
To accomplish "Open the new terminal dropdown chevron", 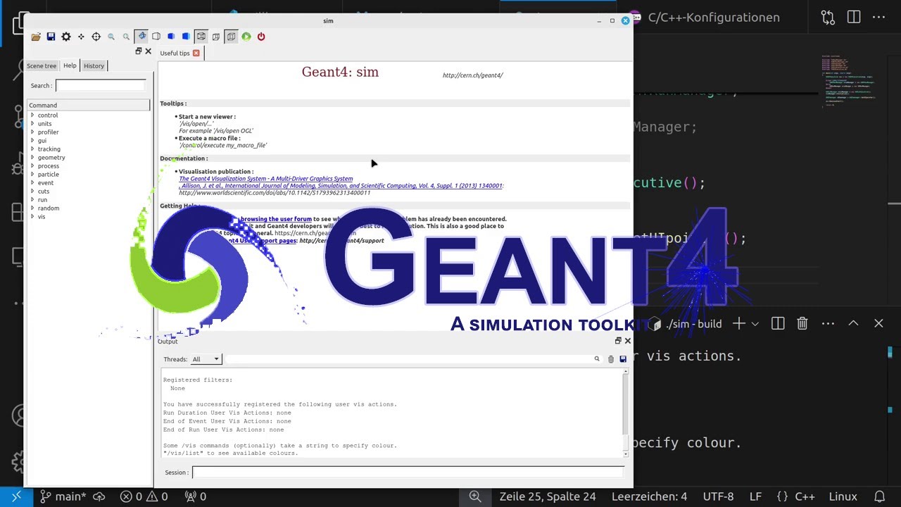I will (755, 324).
